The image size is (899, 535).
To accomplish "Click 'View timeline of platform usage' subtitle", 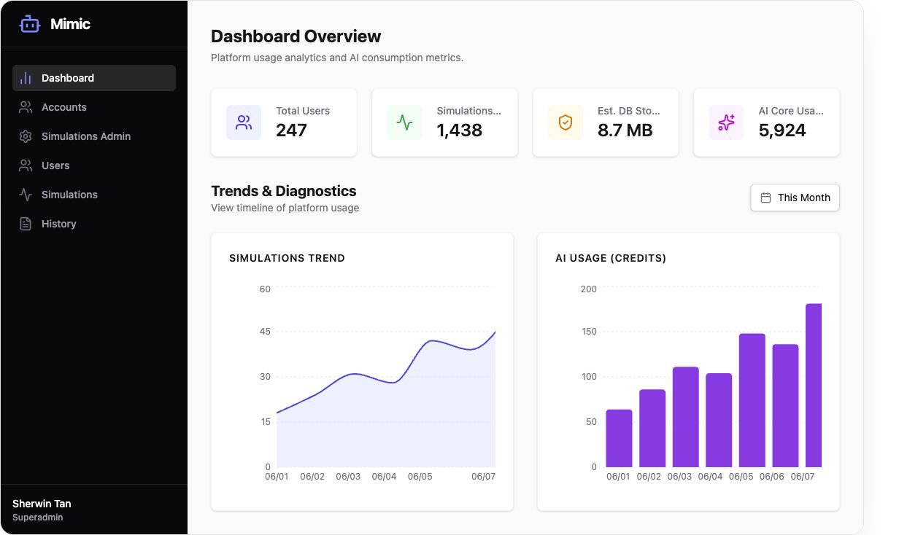I will (x=285, y=208).
